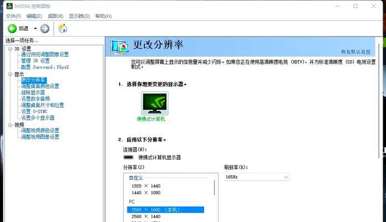Open the 文件(F) menu
Image resolution: width=386 pixels, height=222 pixels.
point(13,16)
